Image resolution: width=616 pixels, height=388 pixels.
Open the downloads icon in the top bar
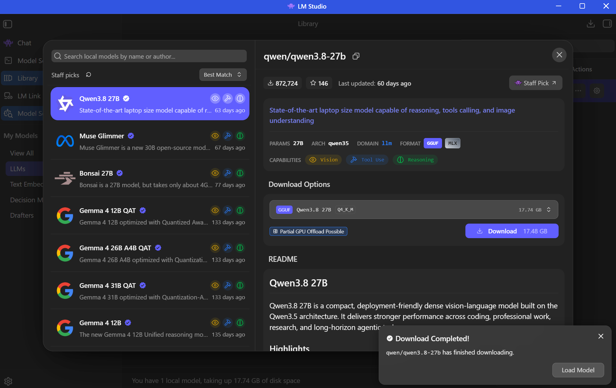click(x=591, y=24)
